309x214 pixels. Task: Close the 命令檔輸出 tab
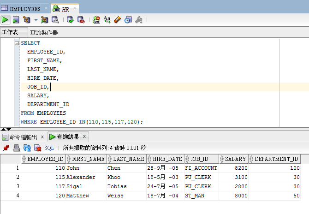(42, 137)
